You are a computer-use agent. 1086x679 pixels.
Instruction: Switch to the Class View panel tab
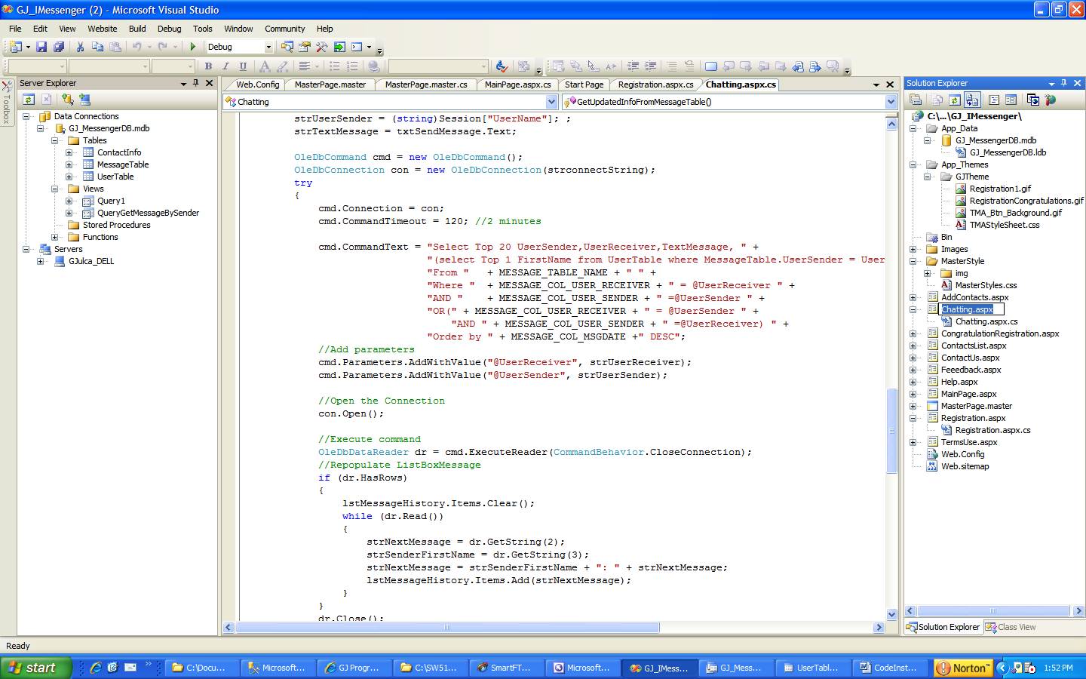pos(1011,627)
